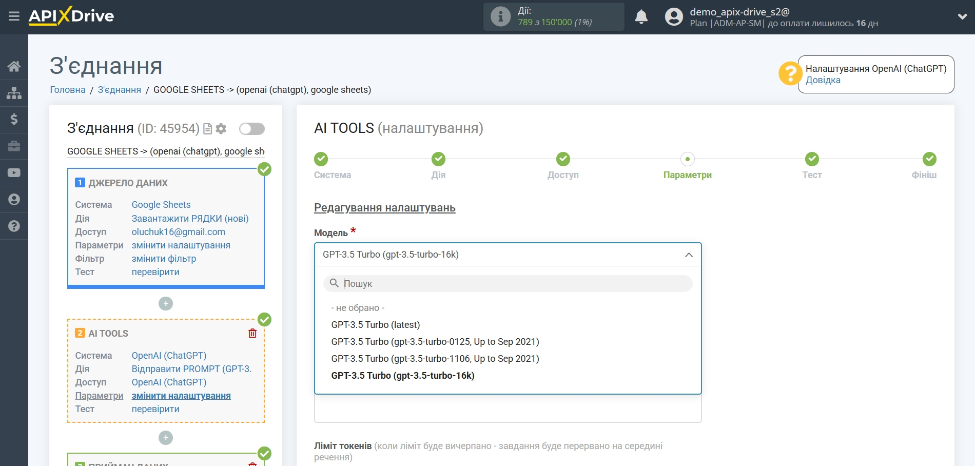Open the Довідка help link
Viewport: 975px width, 466px height.
[x=823, y=80]
